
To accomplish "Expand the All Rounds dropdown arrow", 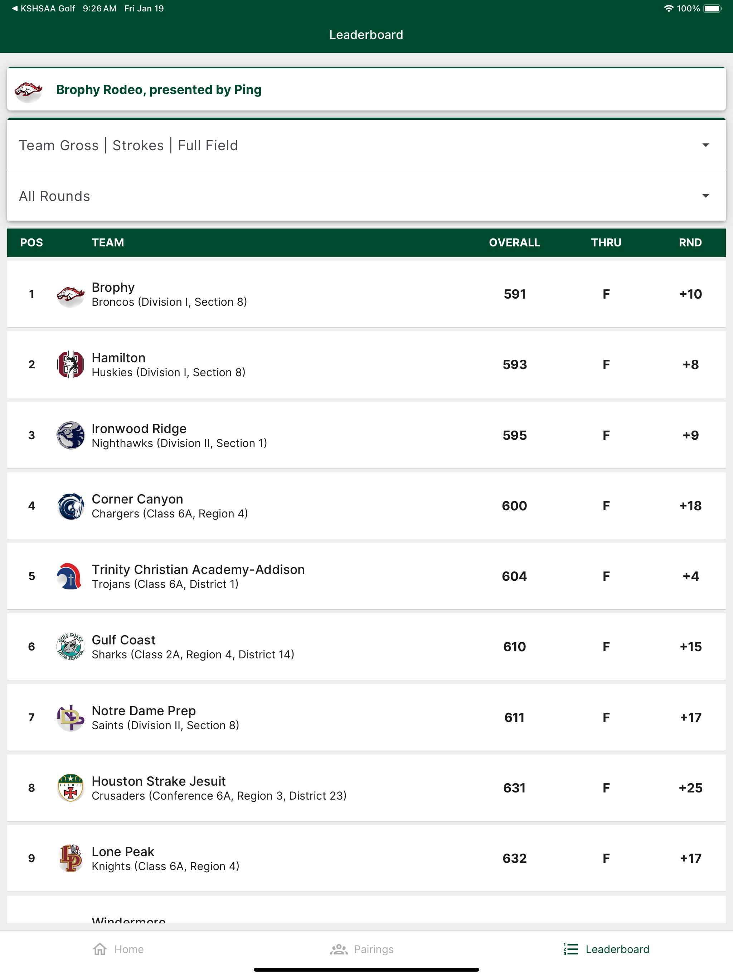I will click(x=705, y=196).
